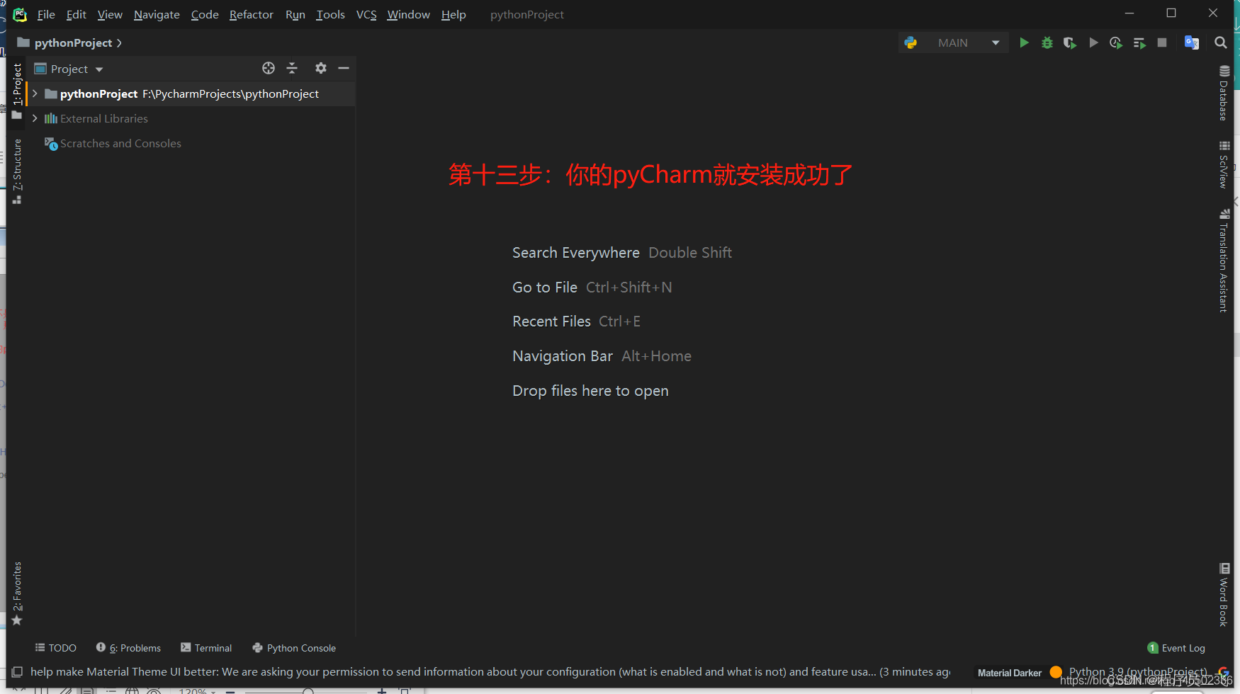Image resolution: width=1240 pixels, height=694 pixels.
Task: Click the pythonProject breadcrumb chevron
Action: coord(119,43)
